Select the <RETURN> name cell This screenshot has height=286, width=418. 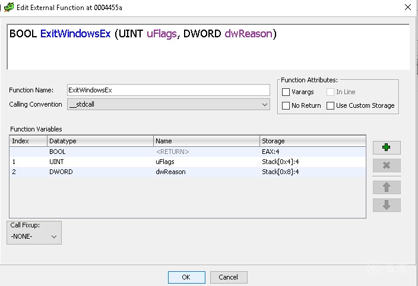(x=207, y=152)
